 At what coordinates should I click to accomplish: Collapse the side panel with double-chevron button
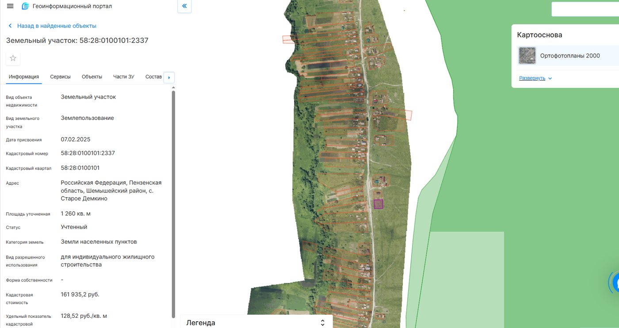coord(184,6)
